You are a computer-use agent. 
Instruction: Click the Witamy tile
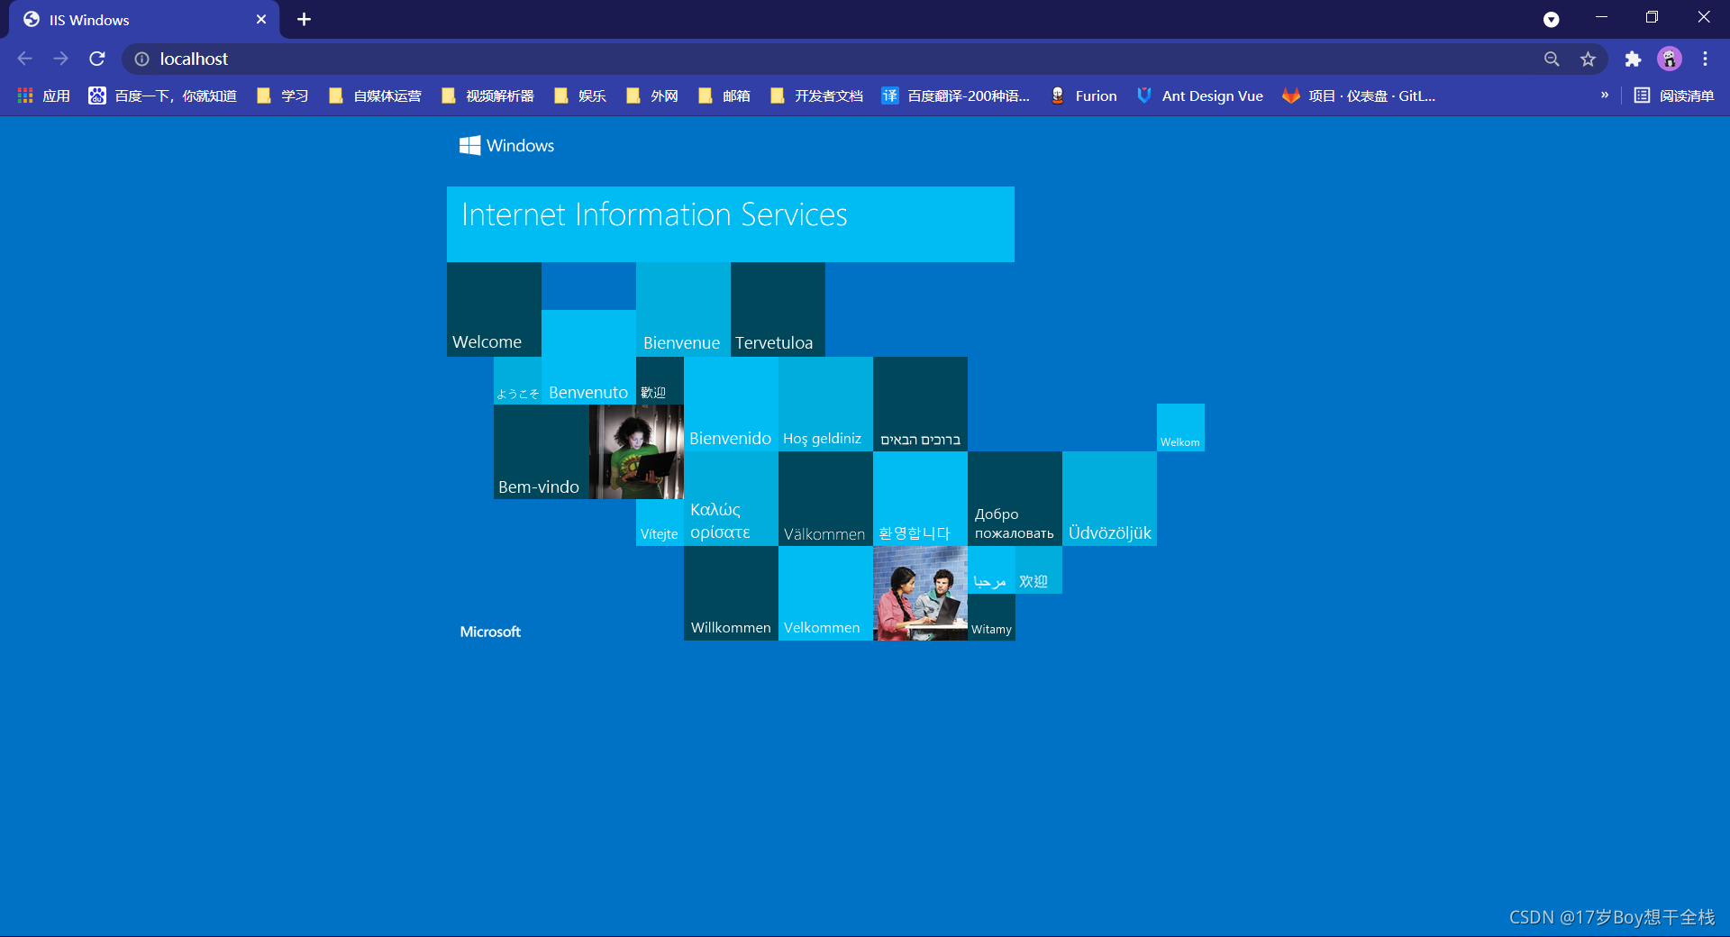coord(991,617)
